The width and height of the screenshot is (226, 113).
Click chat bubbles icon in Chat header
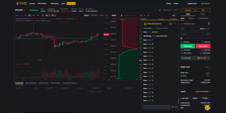(x=145, y=24)
